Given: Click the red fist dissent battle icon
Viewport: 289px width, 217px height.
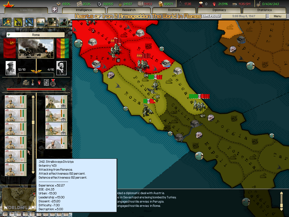Looking at the screenshot, I should tap(39, 83).
